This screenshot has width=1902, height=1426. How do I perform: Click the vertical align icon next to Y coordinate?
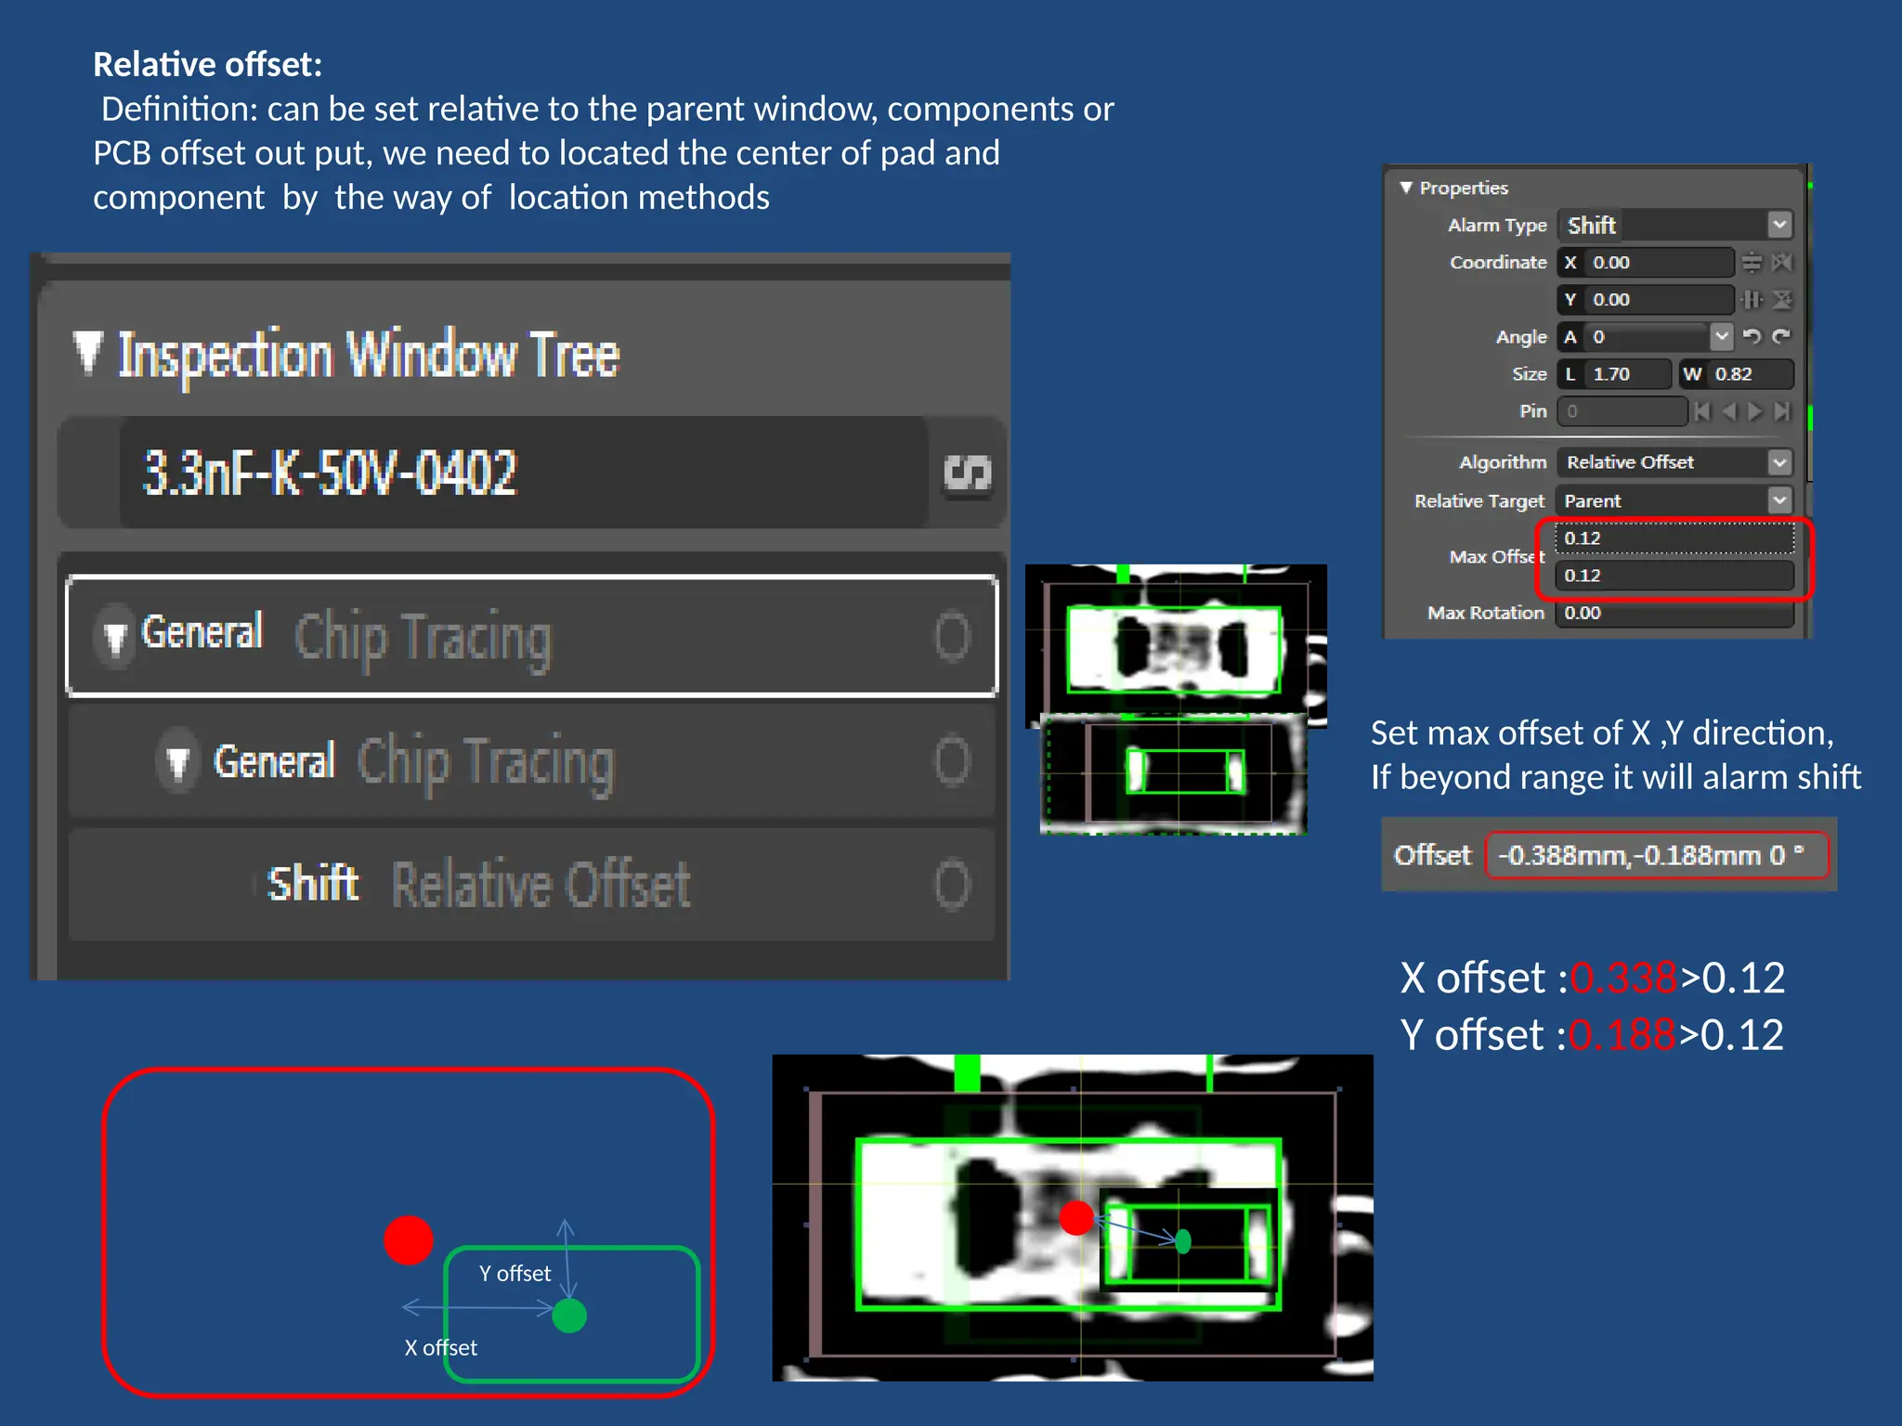click(x=1752, y=300)
